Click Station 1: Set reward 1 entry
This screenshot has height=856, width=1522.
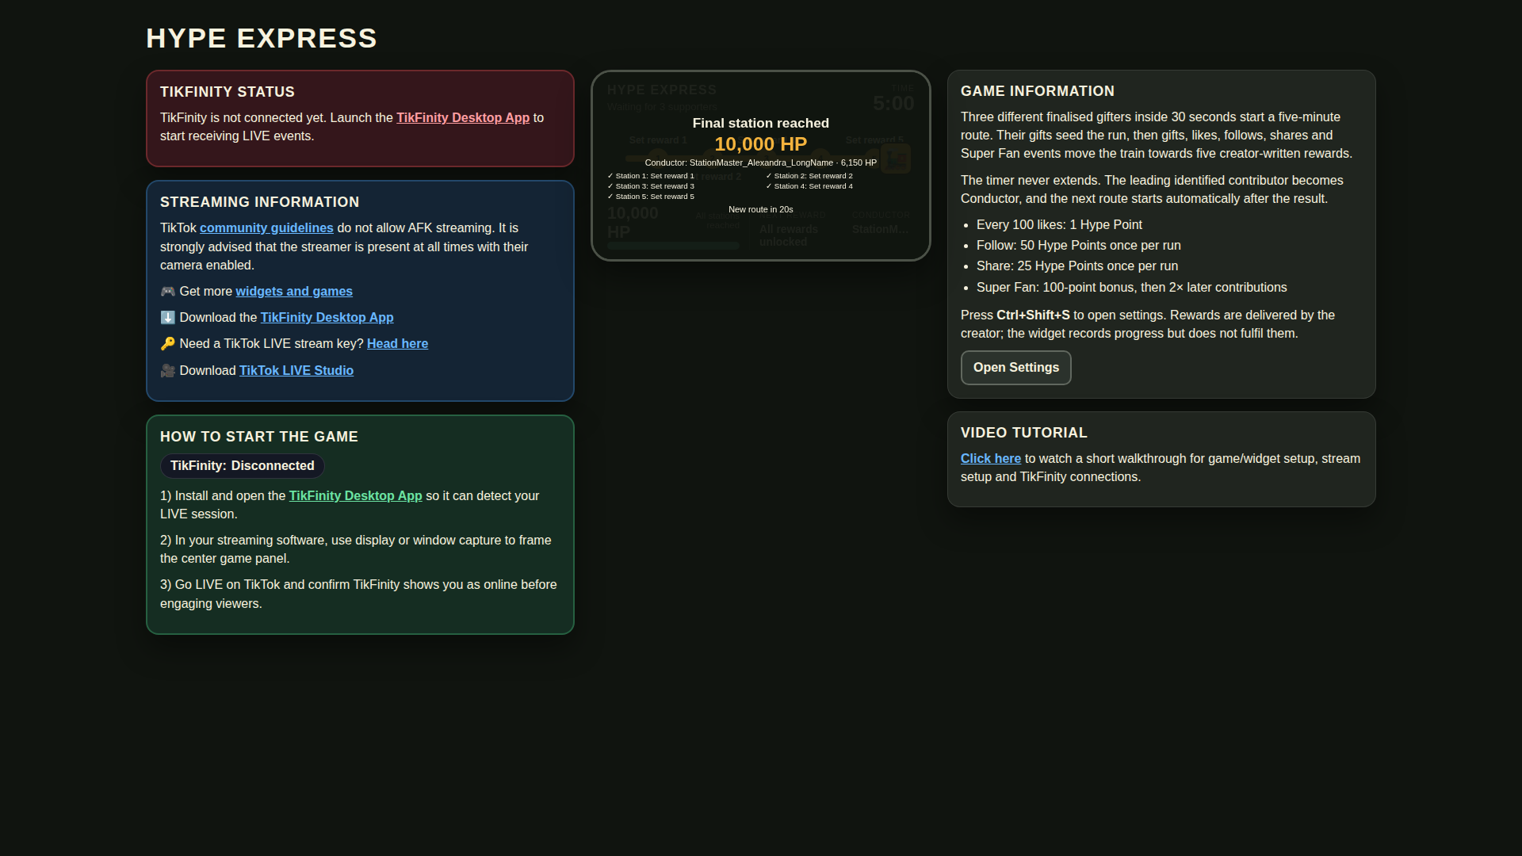pyautogui.click(x=651, y=176)
